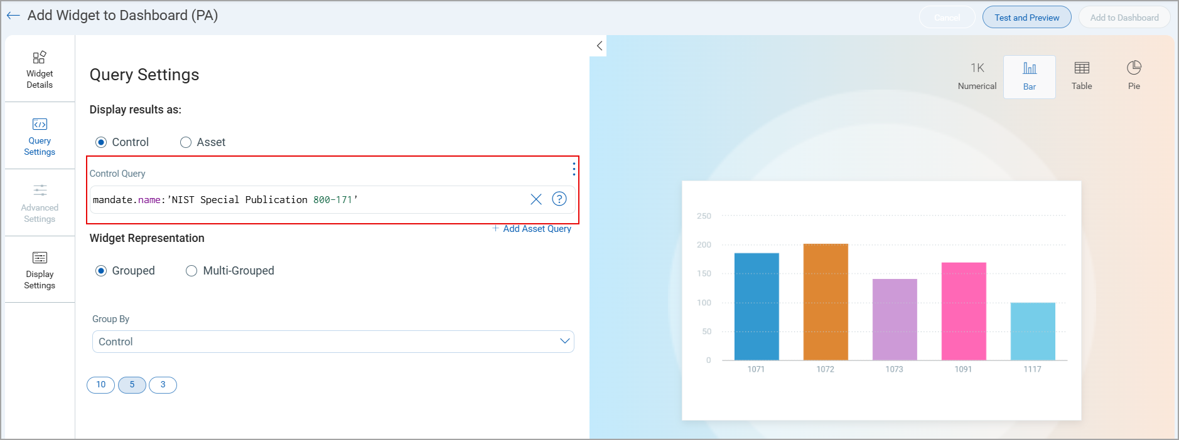1179x440 pixels.
Task: Collapse the settings panel with the chevron
Action: (600, 46)
